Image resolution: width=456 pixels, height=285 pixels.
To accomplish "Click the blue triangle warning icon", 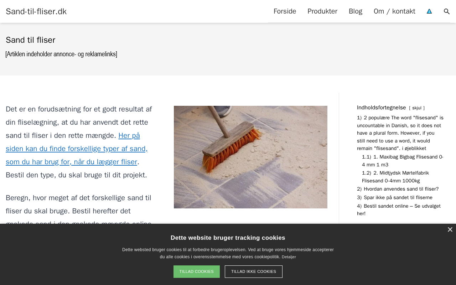I will [429, 11].
